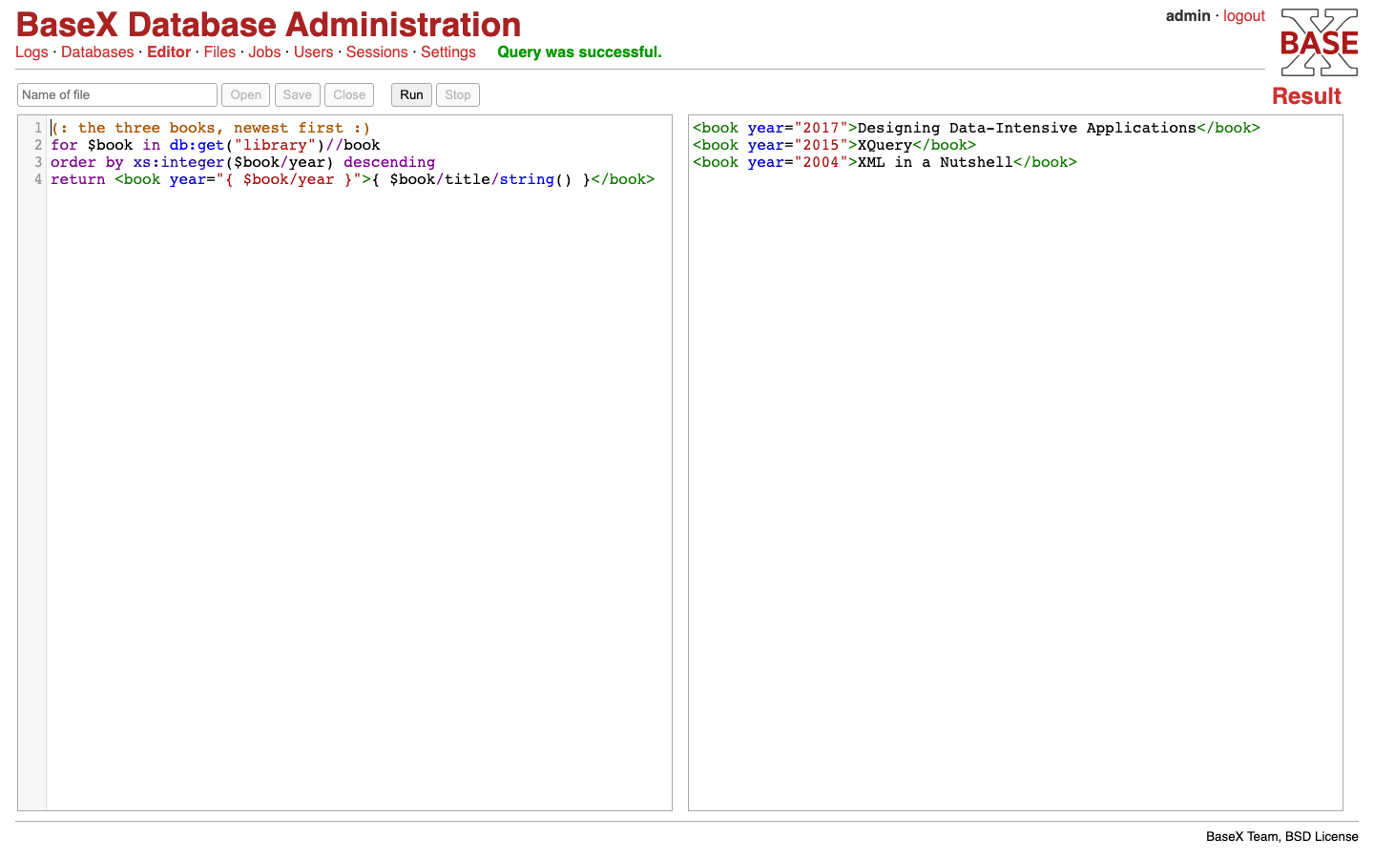The height and width of the screenshot is (858, 1374).
Task: Click the Open file button
Action: [x=246, y=95]
